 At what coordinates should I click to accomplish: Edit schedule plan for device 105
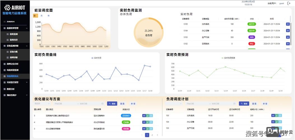click(x=277, y=116)
